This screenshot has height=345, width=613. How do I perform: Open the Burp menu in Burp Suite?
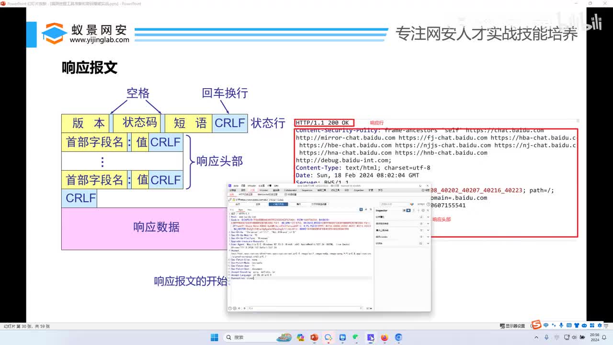237,185
